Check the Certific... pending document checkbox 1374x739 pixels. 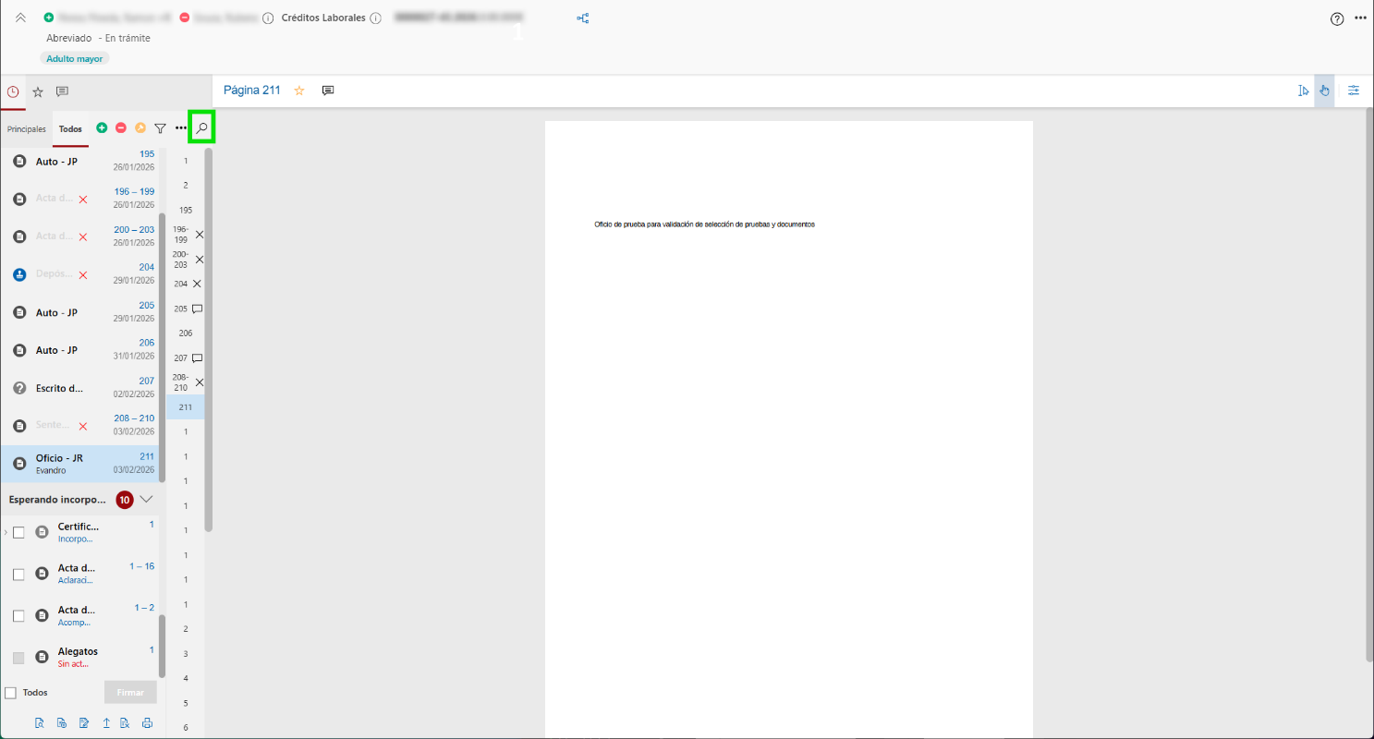(x=18, y=532)
